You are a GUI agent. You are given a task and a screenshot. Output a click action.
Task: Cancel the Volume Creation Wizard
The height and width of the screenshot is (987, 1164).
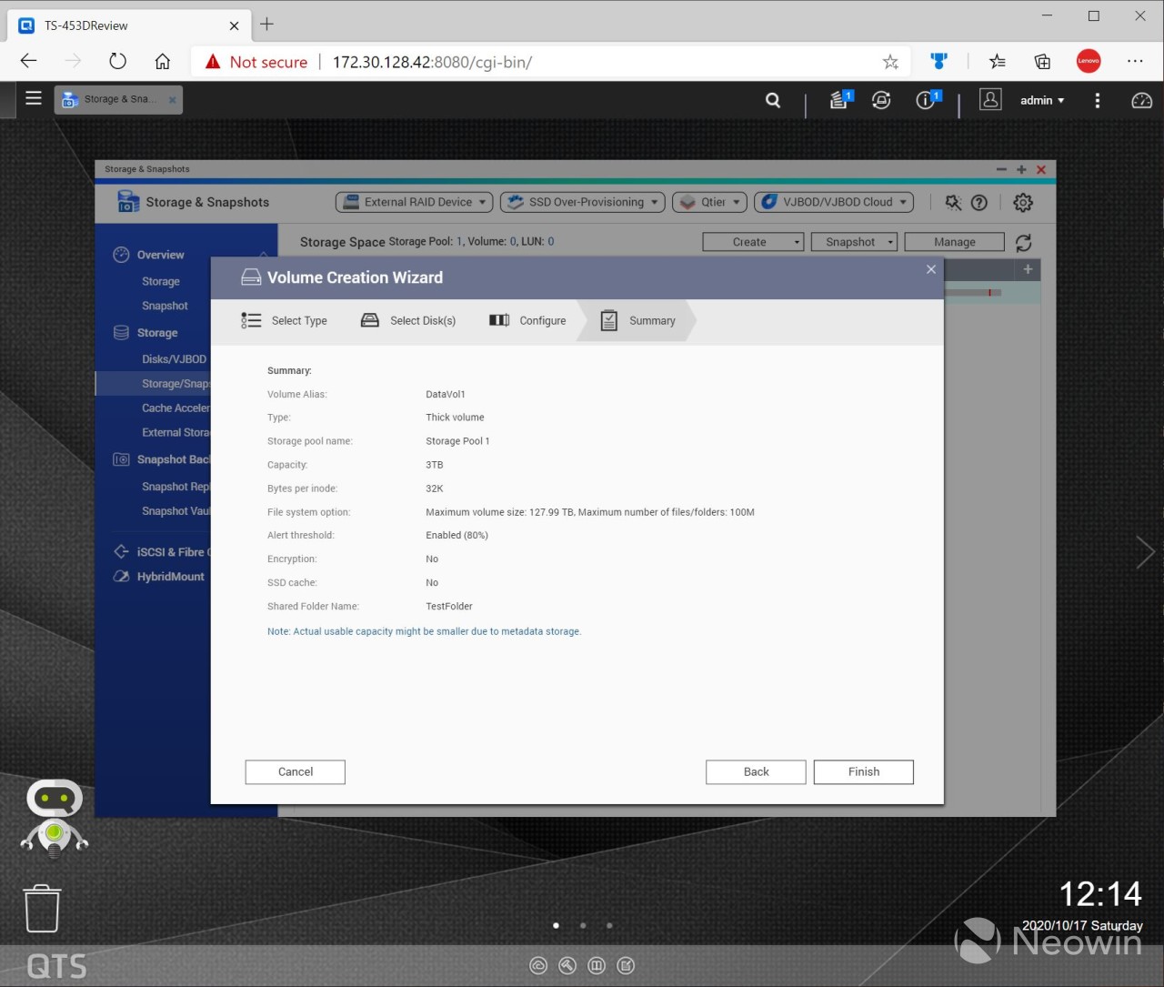coord(295,771)
